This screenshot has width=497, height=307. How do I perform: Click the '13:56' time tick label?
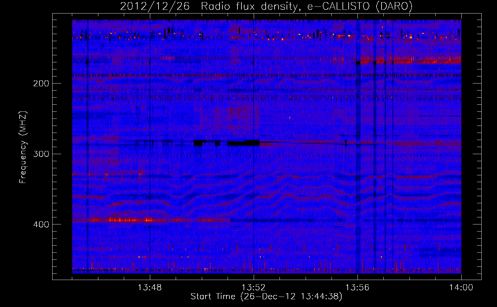(357, 288)
